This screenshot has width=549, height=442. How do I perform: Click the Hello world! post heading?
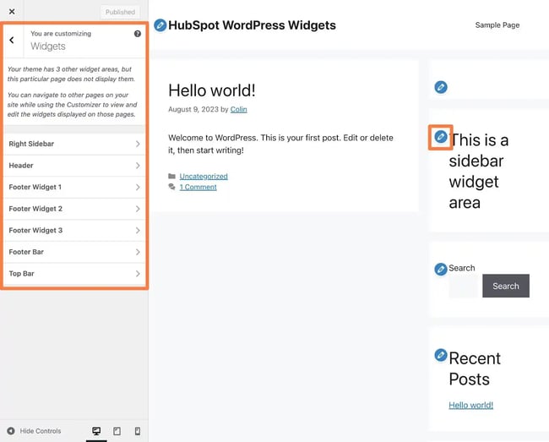pyautogui.click(x=212, y=90)
